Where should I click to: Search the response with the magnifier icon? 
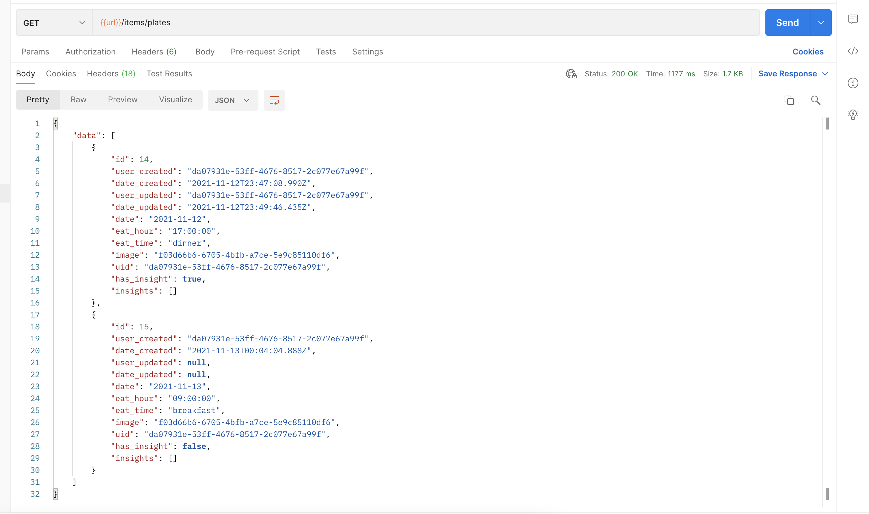(x=815, y=100)
